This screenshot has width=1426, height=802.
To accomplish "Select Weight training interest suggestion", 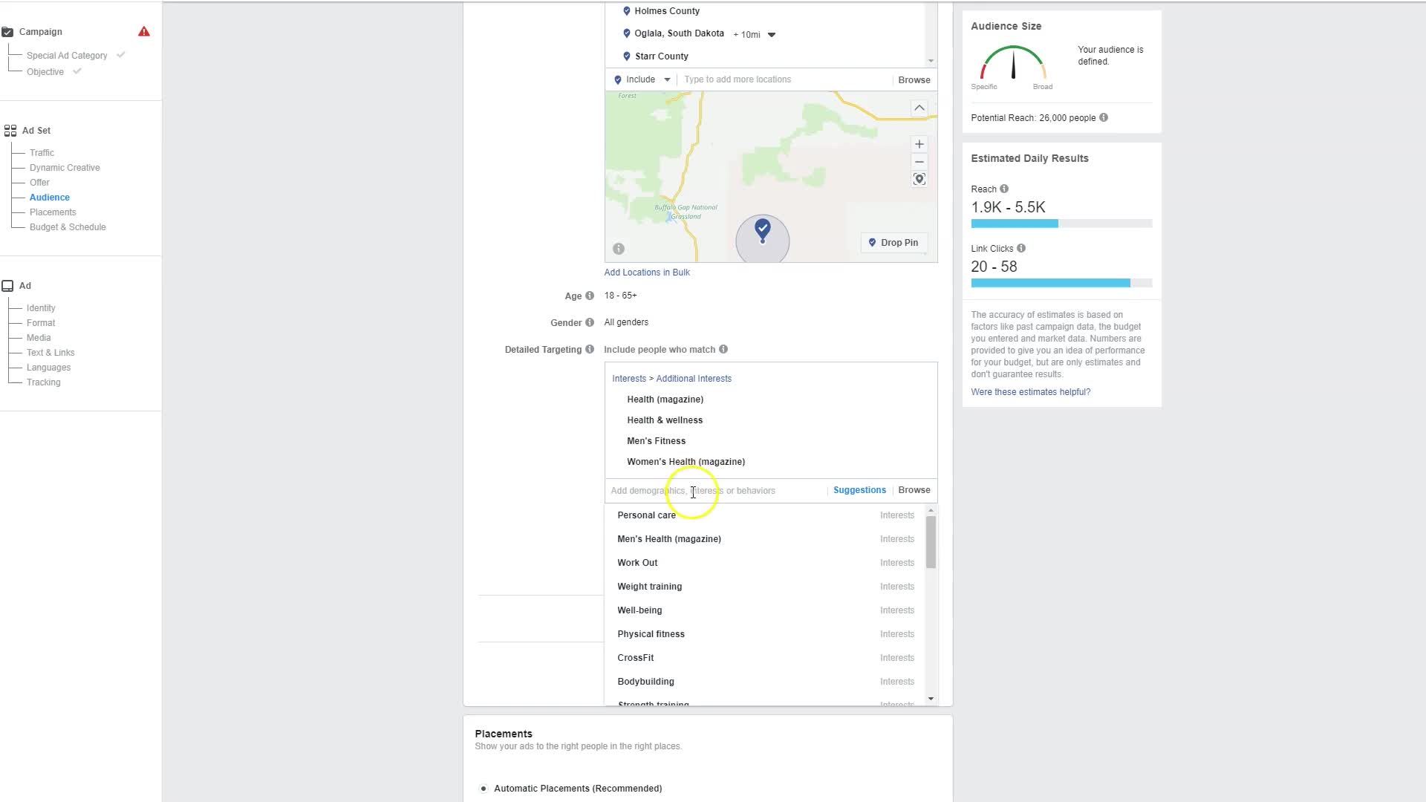I will [x=649, y=587].
